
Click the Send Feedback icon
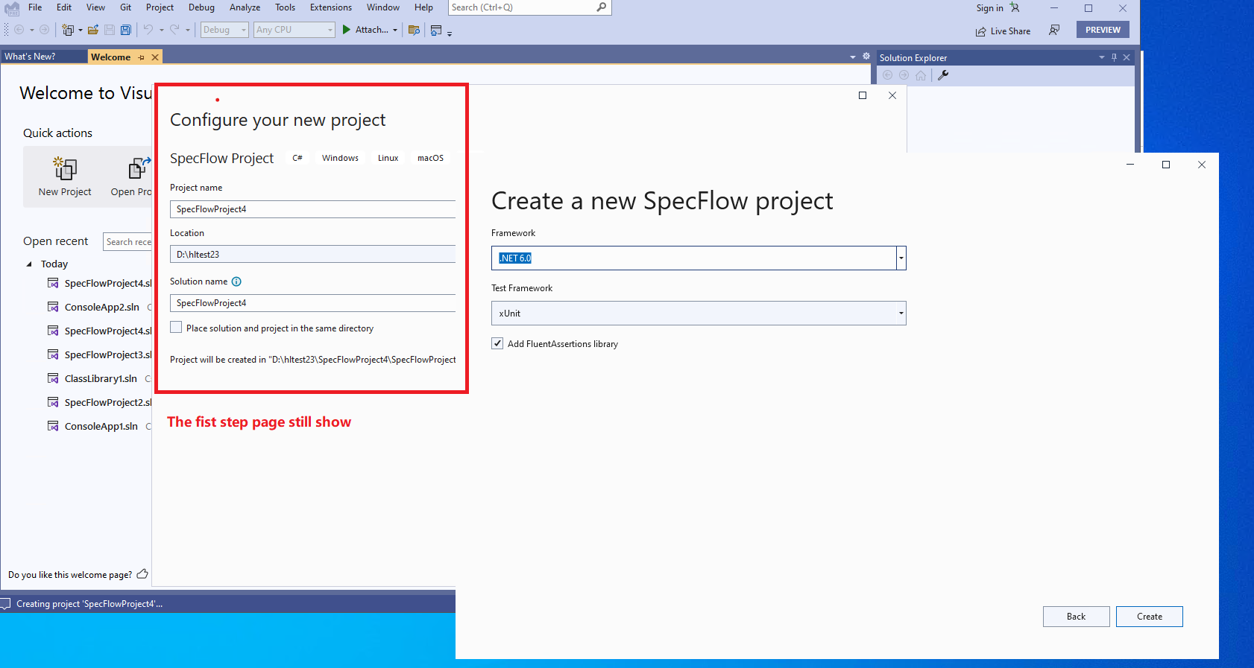[x=1054, y=30]
